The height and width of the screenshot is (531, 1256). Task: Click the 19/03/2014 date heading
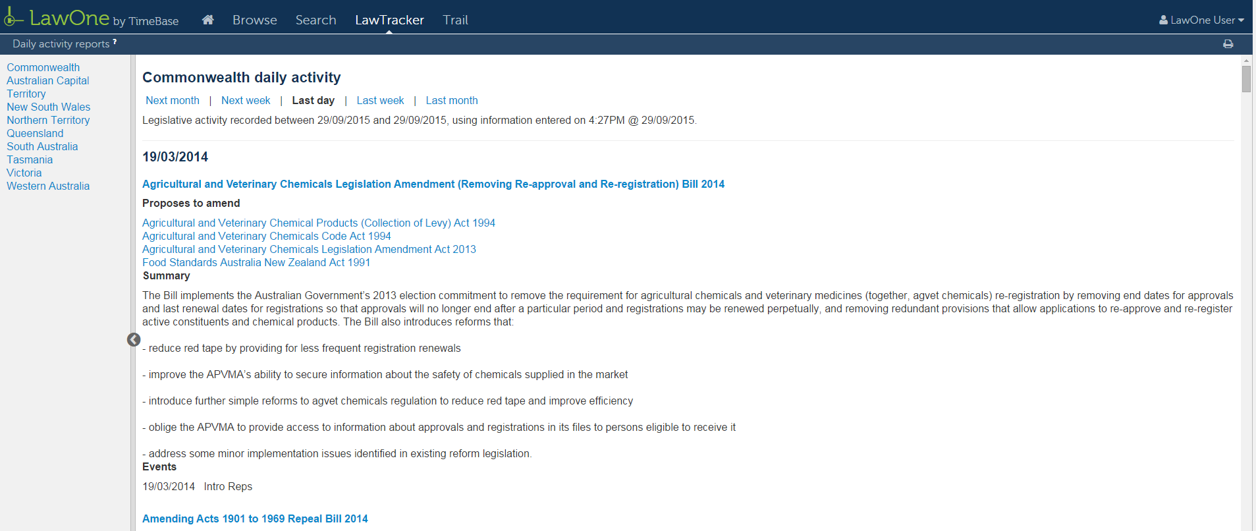[x=175, y=157]
